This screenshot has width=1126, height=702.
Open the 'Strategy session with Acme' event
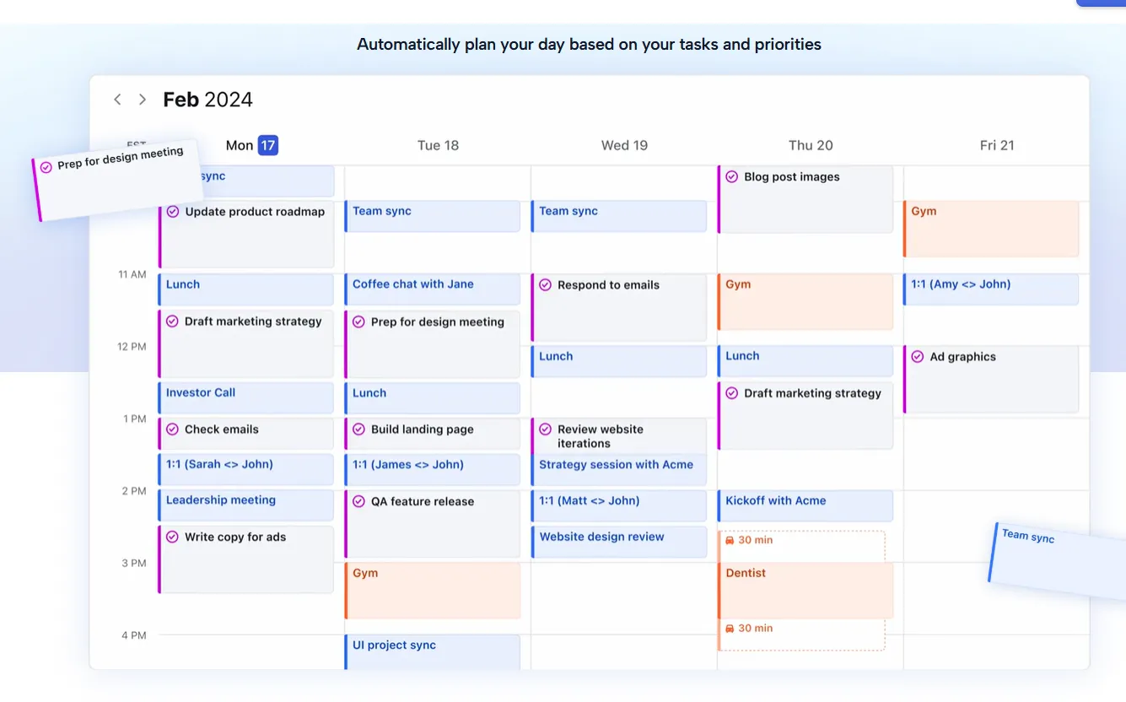coord(619,469)
